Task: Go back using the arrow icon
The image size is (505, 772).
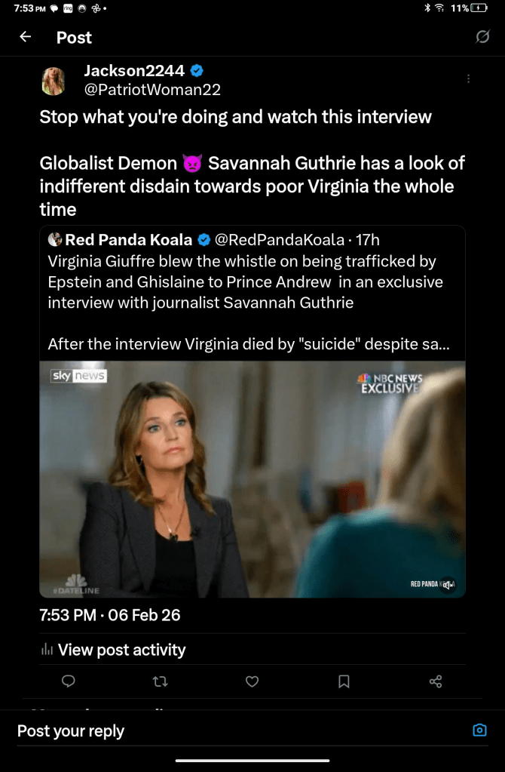Action: tap(25, 37)
